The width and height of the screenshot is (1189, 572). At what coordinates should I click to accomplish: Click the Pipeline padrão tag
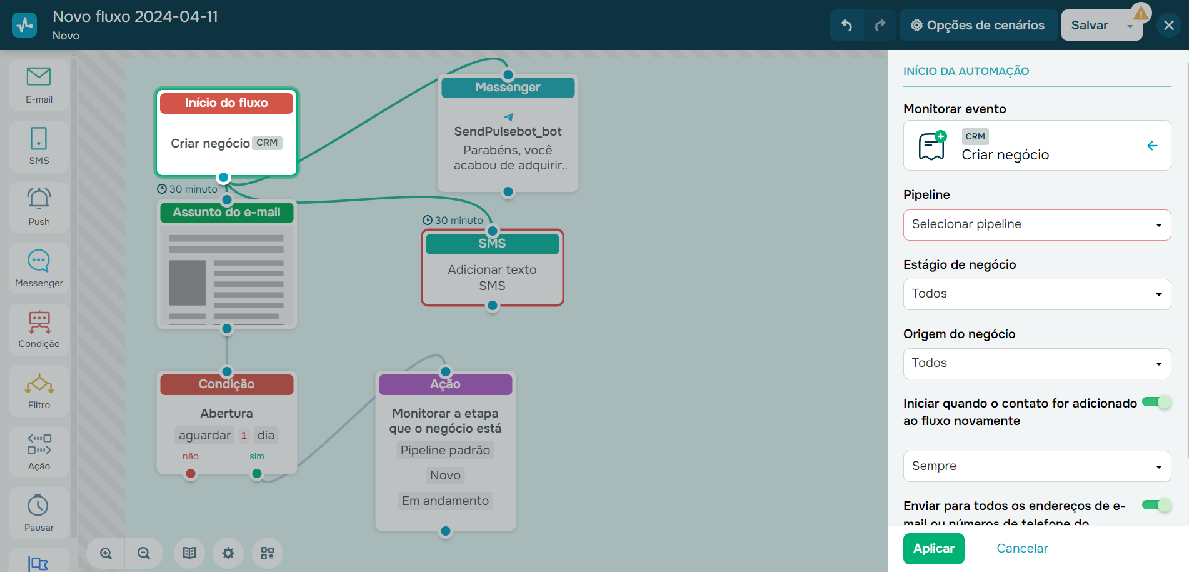[x=446, y=450]
